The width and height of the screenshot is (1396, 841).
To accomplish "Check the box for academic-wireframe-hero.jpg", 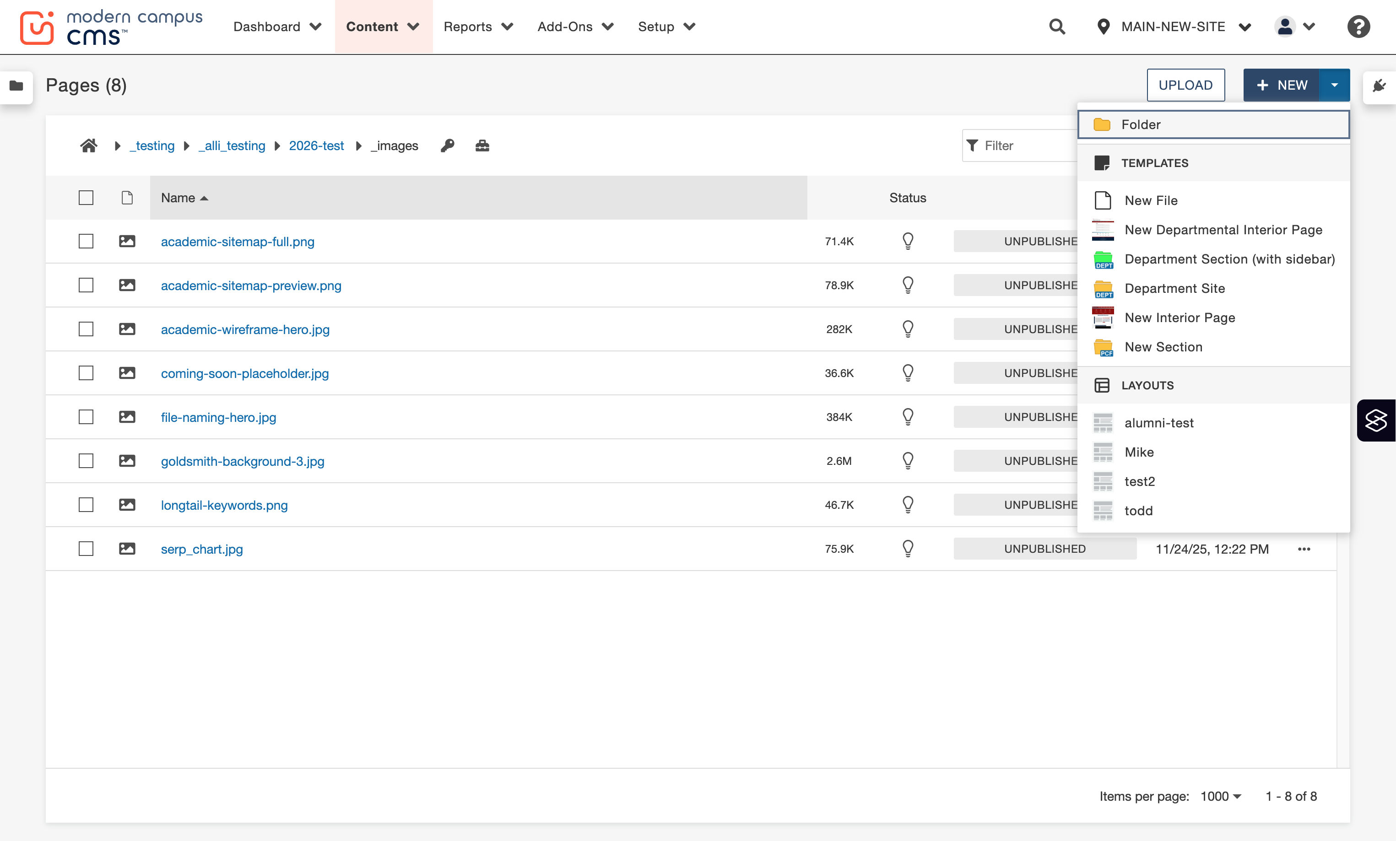I will [86, 329].
